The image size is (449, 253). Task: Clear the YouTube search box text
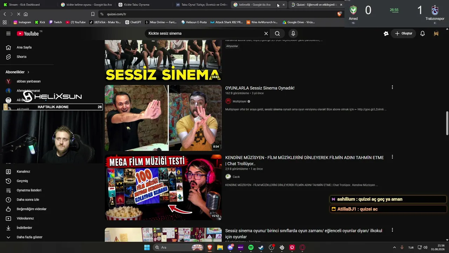click(266, 33)
